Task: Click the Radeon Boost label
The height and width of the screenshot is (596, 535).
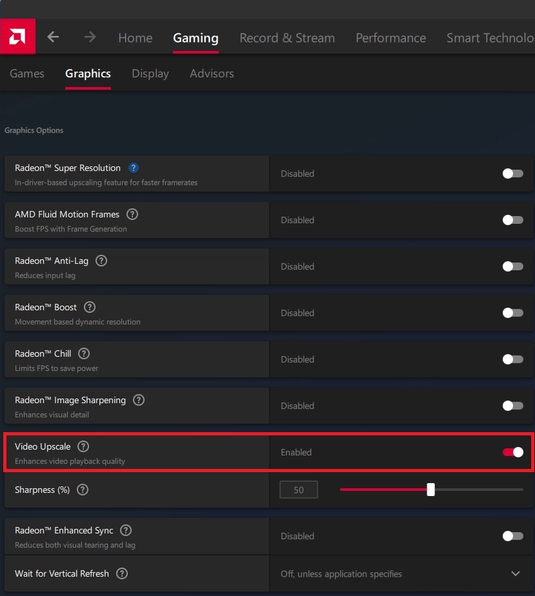Action: [x=46, y=307]
